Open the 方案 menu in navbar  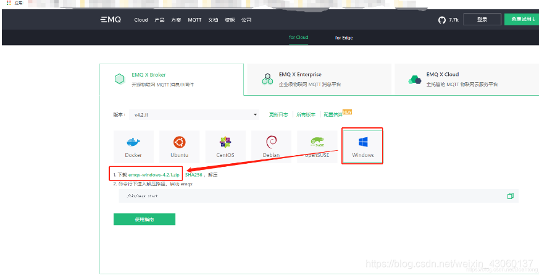click(176, 20)
